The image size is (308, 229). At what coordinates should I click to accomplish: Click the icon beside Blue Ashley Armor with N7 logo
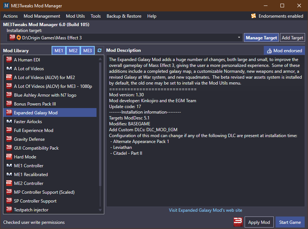tap(9, 95)
